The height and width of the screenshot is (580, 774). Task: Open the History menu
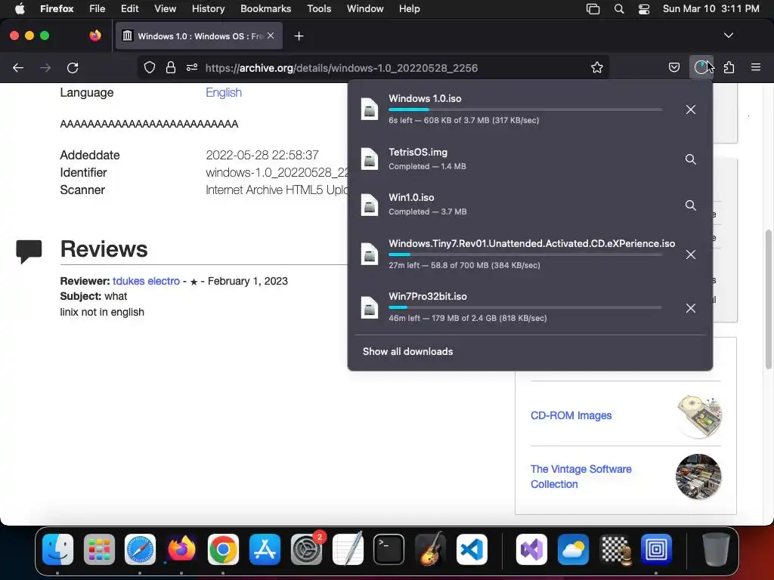click(209, 9)
